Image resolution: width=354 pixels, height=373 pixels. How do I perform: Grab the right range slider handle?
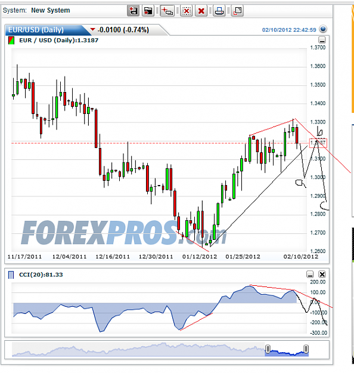click(306, 349)
